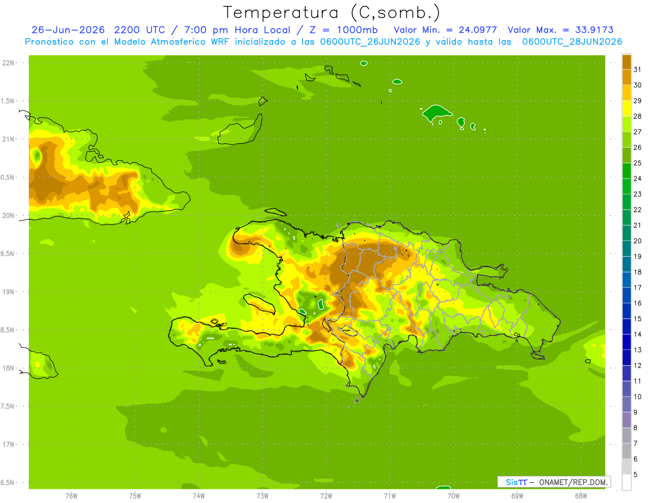Click the legend value '12'
The width and height of the screenshot is (652, 503).
click(x=637, y=365)
